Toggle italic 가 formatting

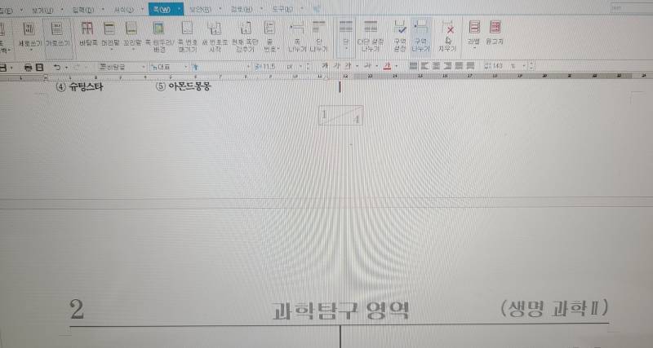click(x=338, y=66)
